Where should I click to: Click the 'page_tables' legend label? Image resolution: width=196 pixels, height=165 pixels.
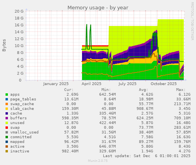click(x=23, y=99)
